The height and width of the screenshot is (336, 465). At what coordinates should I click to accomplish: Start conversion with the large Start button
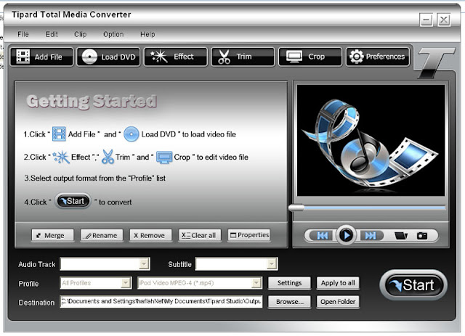click(413, 285)
